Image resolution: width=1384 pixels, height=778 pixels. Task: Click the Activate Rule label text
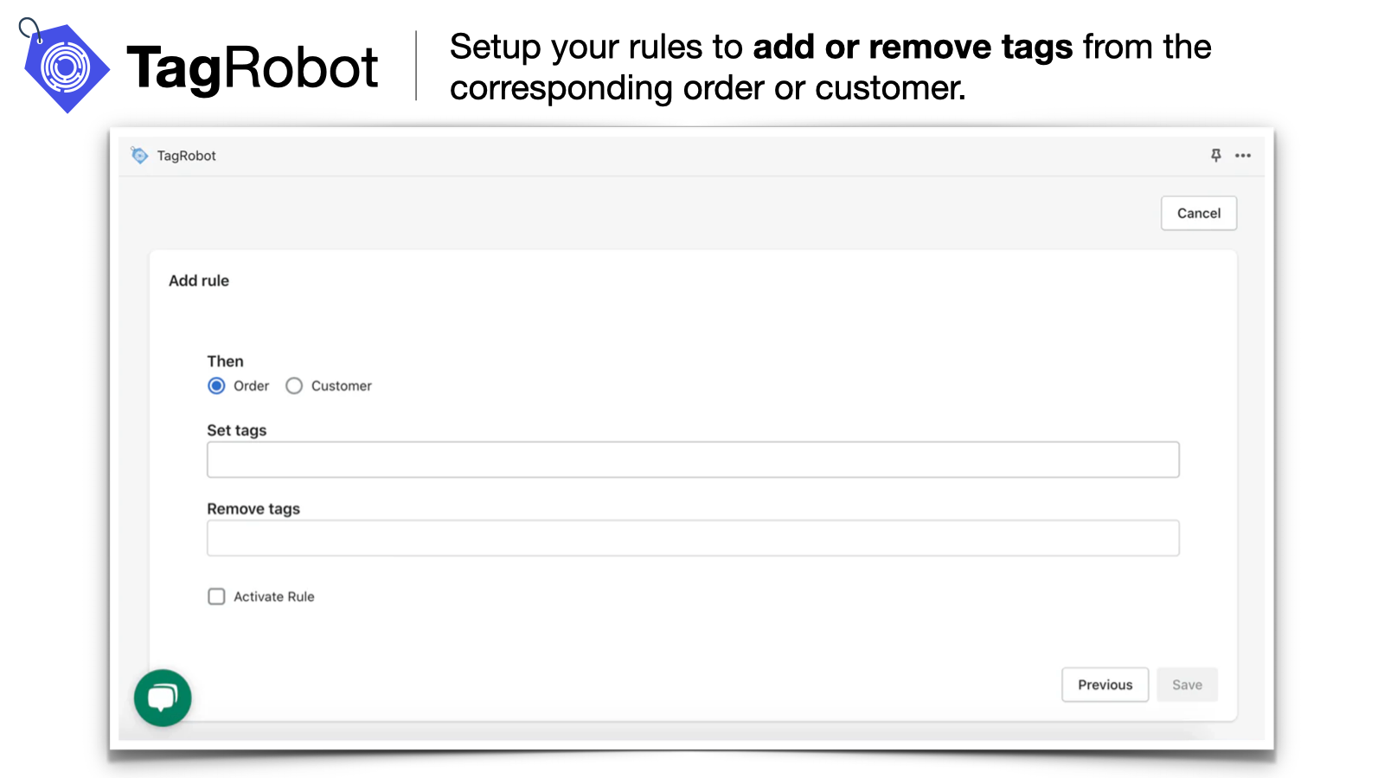click(272, 596)
